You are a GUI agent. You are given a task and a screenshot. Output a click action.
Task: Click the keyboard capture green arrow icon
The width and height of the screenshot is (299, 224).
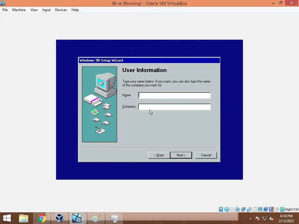click(x=282, y=209)
